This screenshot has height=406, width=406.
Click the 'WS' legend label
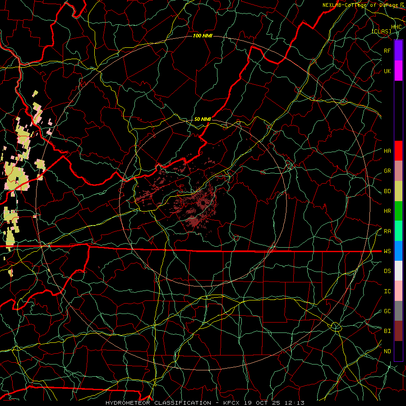(388, 251)
